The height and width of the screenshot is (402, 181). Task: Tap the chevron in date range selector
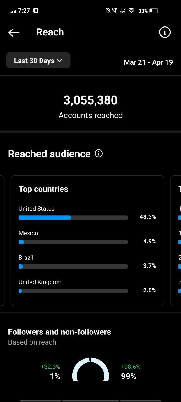pos(59,60)
